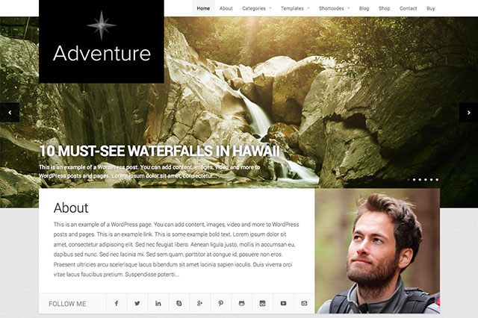Click the Instagram social icon

coord(262,303)
